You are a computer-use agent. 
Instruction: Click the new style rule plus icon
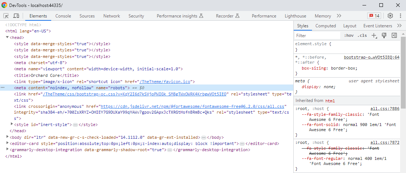[374, 36]
